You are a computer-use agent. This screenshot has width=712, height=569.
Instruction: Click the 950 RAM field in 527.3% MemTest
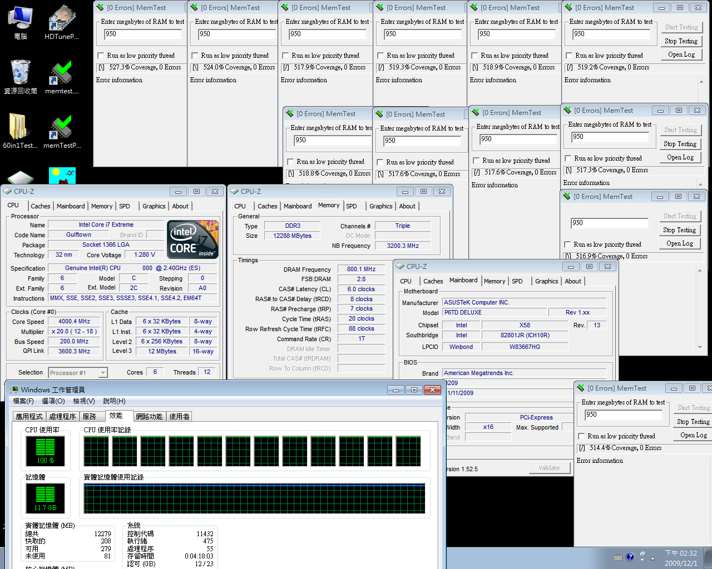[143, 34]
